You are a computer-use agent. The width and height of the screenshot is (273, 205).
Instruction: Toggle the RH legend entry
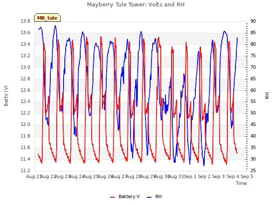coord(154,196)
